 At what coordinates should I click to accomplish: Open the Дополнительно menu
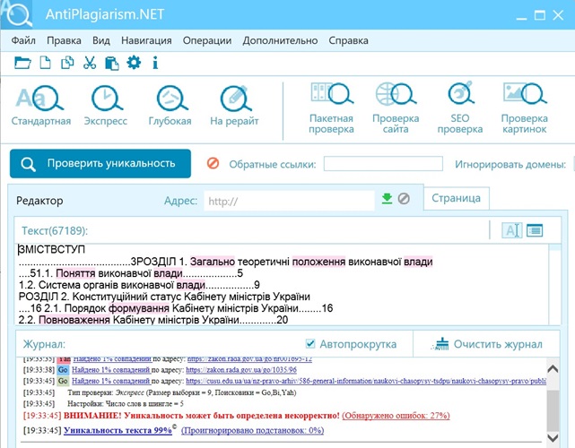click(280, 40)
